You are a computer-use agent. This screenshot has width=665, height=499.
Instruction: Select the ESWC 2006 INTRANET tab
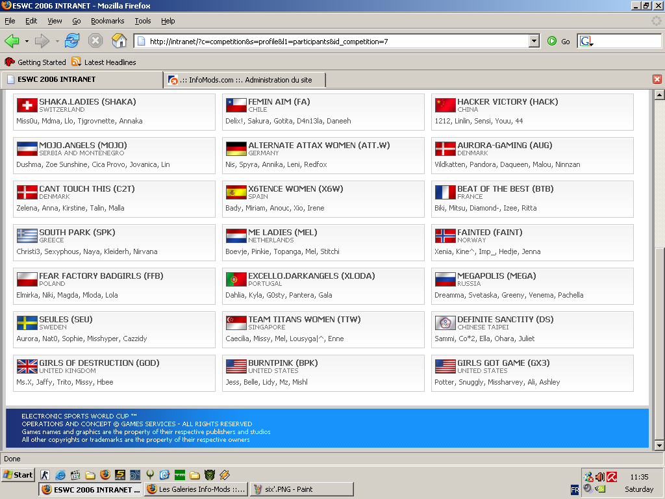[82, 79]
